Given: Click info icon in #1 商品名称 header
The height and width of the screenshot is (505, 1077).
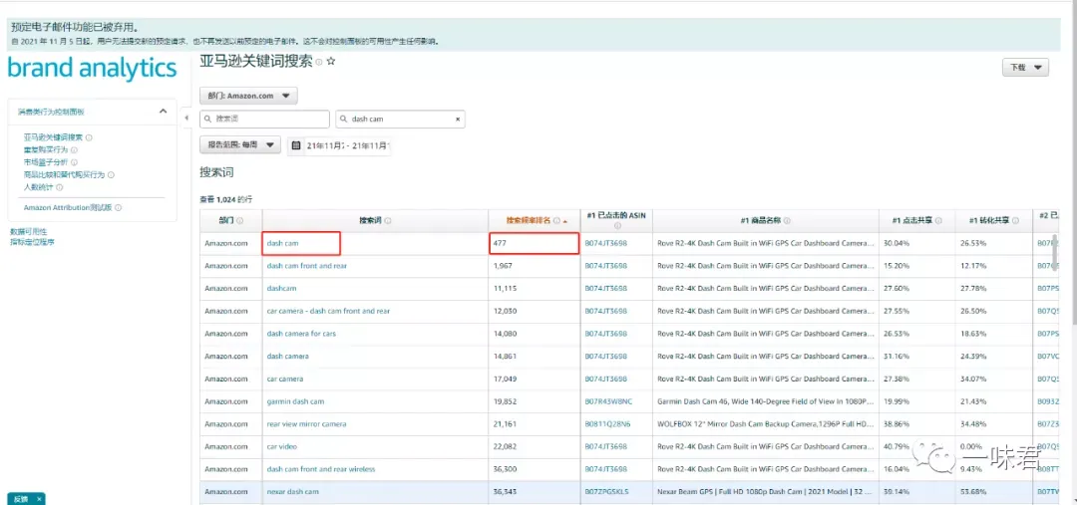Looking at the screenshot, I should point(787,221).
